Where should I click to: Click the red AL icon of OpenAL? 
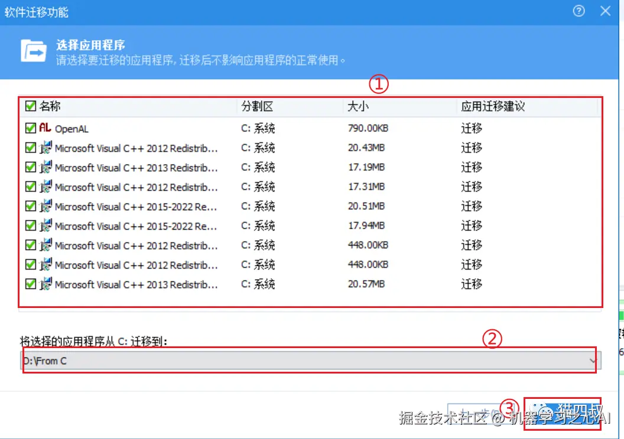pos(45,127)
